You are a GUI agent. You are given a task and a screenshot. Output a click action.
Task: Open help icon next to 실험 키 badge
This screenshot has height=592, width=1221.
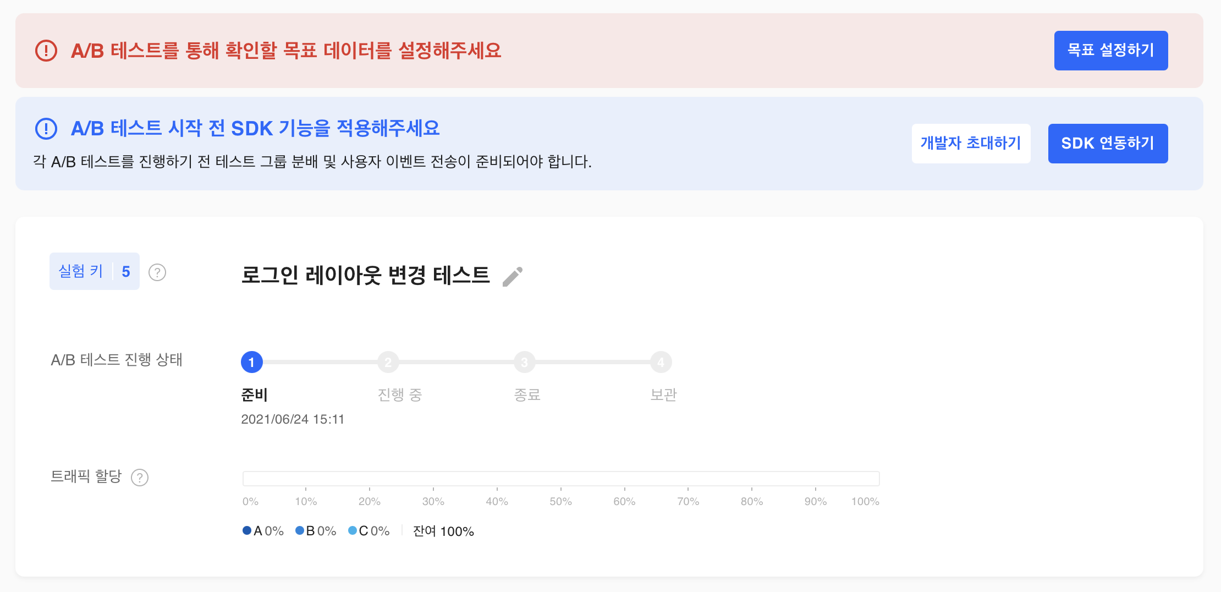pyautogui.click(x=157, y=272)
